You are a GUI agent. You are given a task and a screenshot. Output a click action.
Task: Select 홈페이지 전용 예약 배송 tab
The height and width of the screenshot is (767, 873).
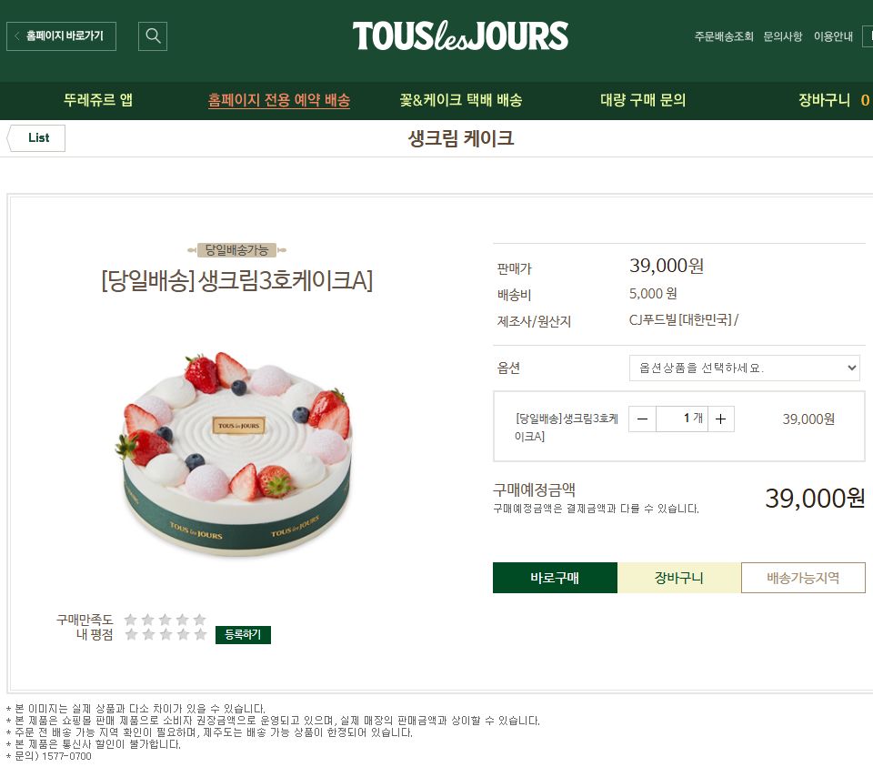pos(279,100)
